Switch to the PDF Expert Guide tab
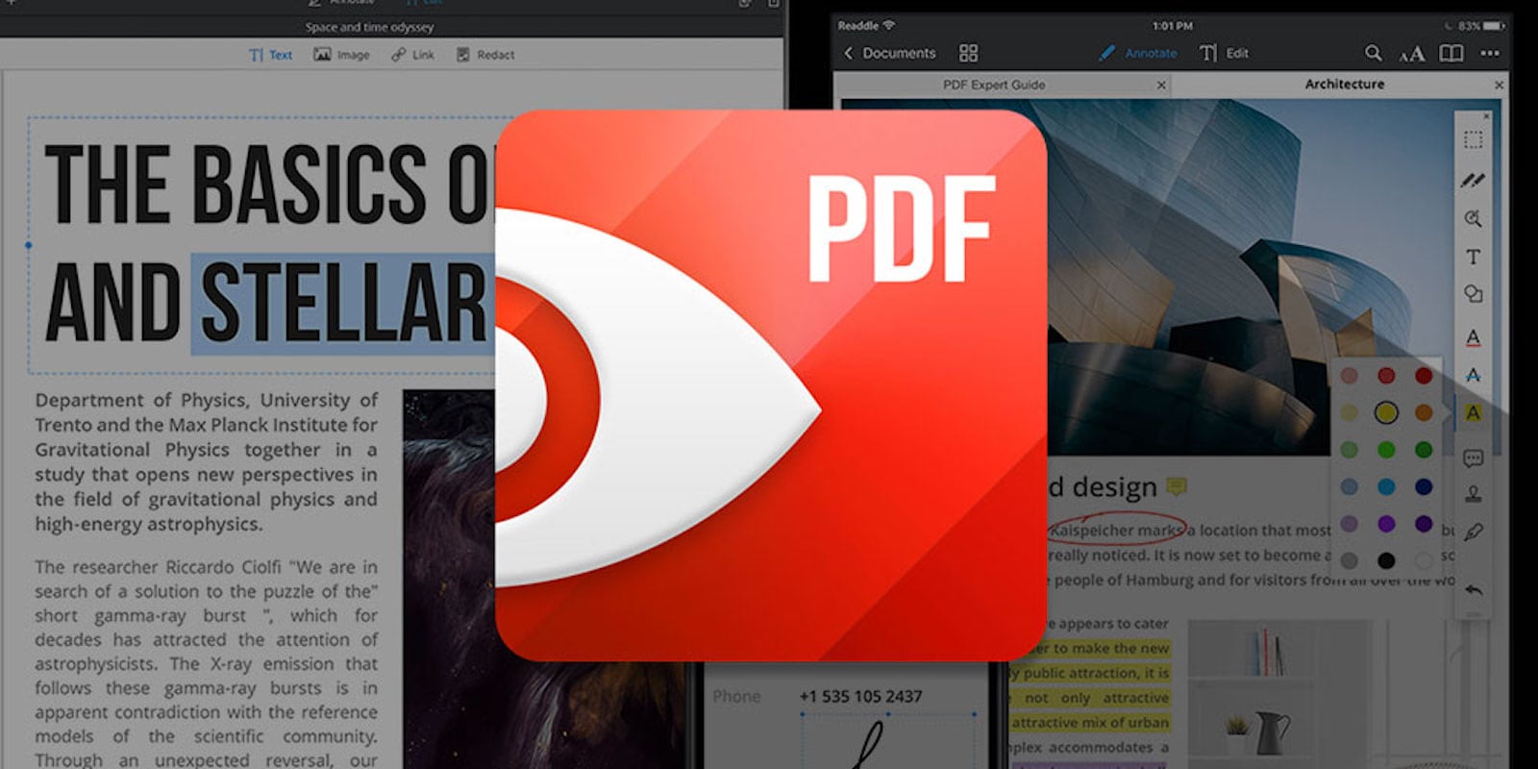The height and width of the screenshot is (769, 1538). (994, 85)
